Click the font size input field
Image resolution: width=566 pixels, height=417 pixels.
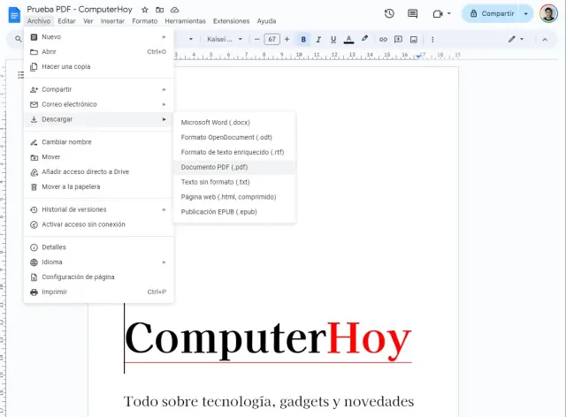click(x=272, y=39)
